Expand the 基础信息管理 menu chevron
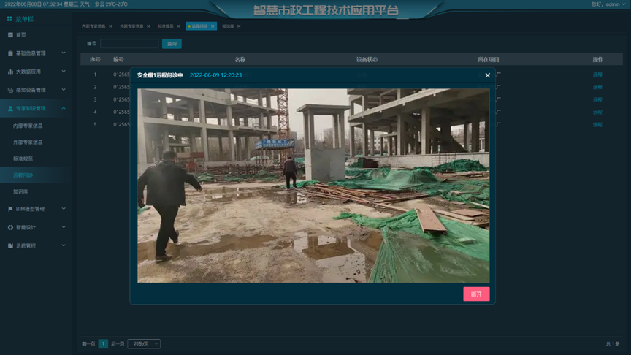Screen dimensions: 631x355 tap(64, 53)
